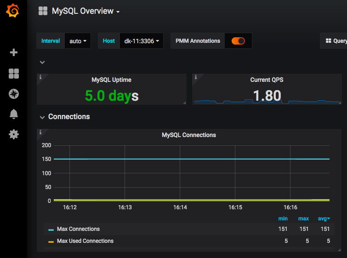
Task: Click the Connections row title
Action: pyautogui.click(x=69, y=116)
